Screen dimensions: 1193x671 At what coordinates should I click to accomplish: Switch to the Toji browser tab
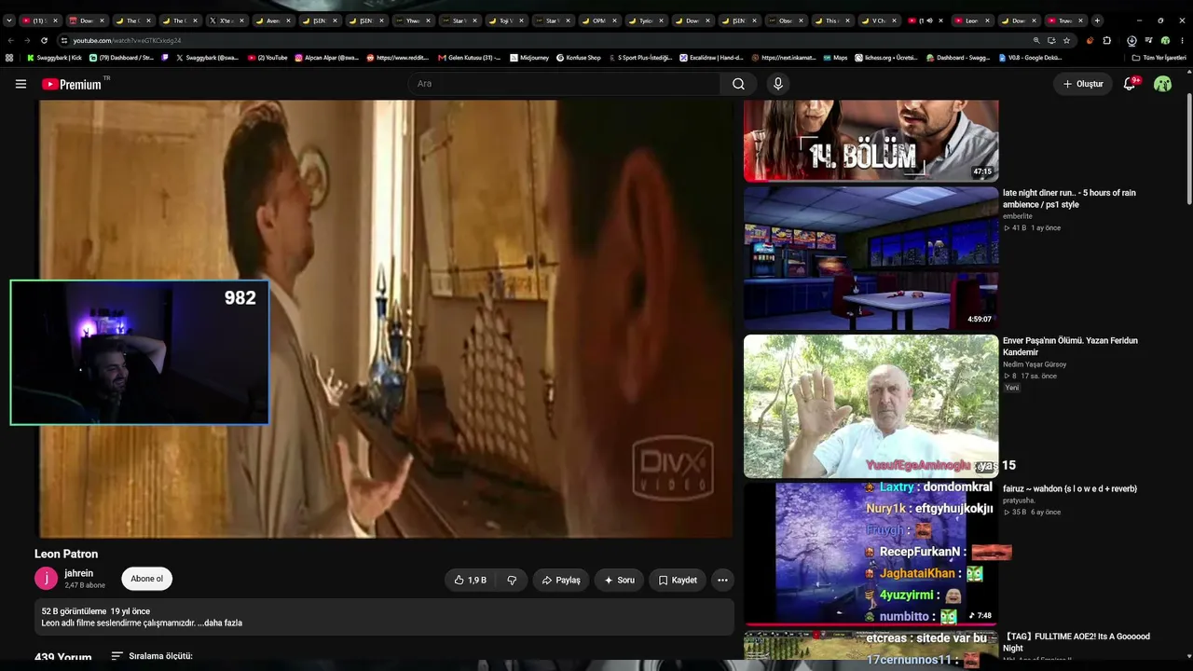[x=508, y=21]
